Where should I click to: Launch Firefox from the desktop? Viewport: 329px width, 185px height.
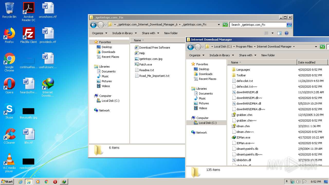click(x=9, y=35)
